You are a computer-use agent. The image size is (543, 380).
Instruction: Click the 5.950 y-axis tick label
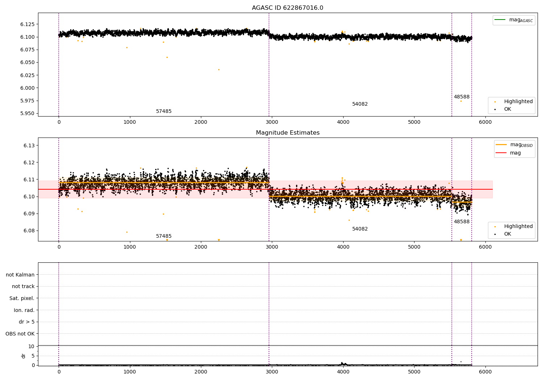tap(28, 113)
